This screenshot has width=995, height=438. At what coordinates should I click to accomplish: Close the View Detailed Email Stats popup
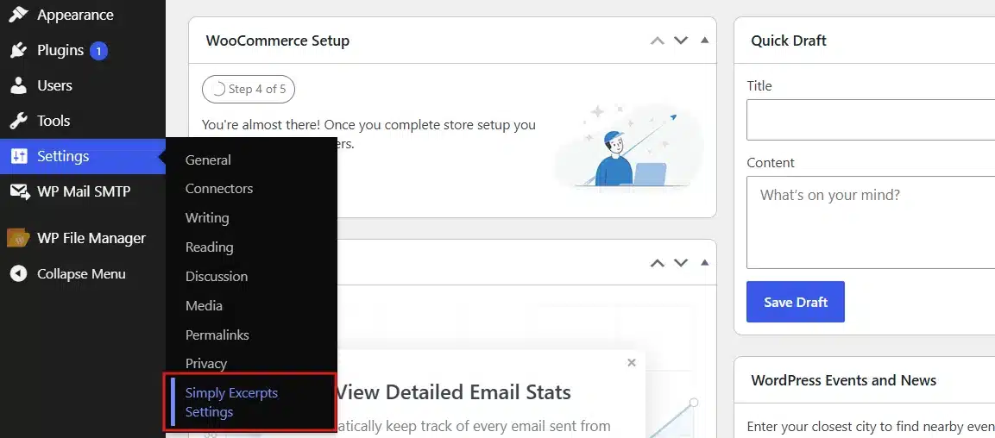632,363
